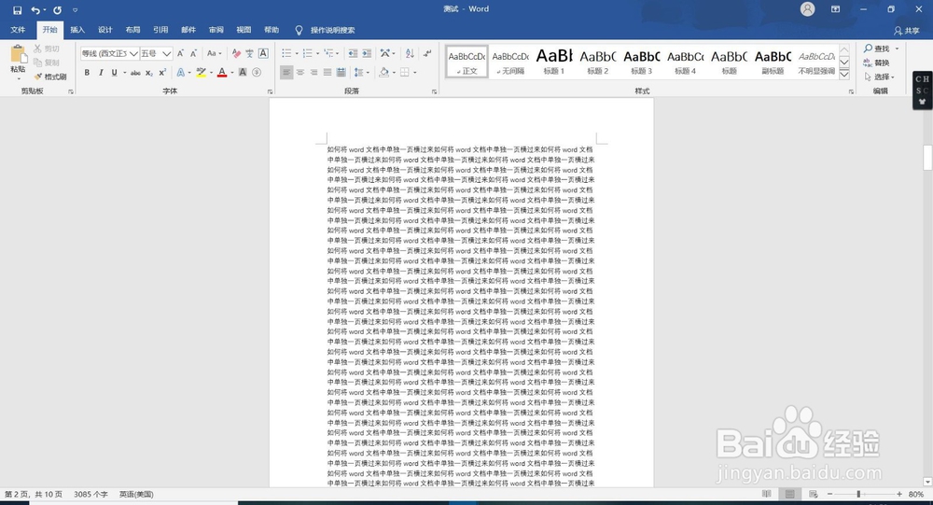Open the Select (选择) dropdown
Screen dimensions: 933x505
tap(880, 77)
